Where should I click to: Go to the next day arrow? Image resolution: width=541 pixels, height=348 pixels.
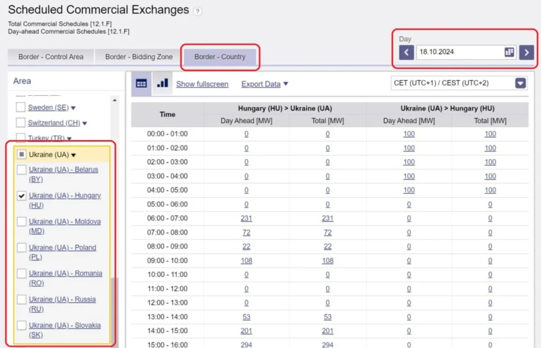(x=526, y=52)
